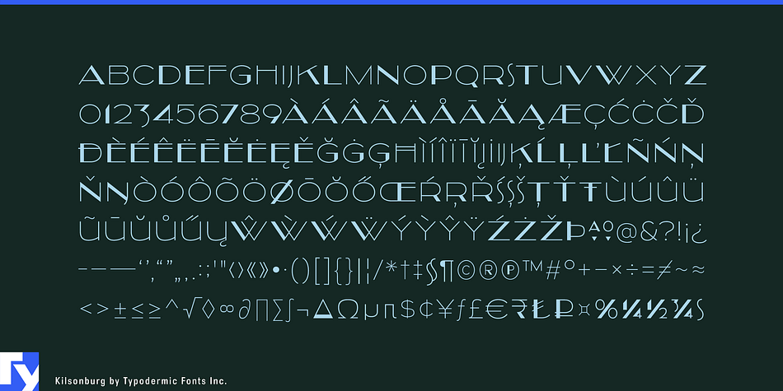The width and height of the screenshot is (783, 391).
Task: Select the percent sign glyph
Action: pyautogui.click(x=607, y=310)
